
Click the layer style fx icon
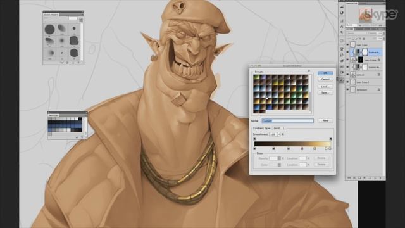(354, 178)
